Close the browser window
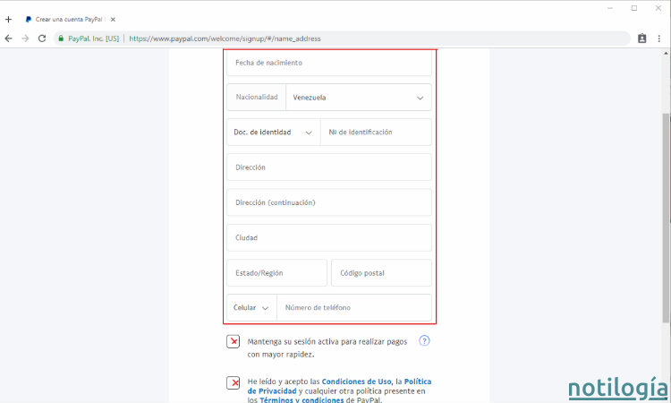The width and height of the screenshot is (671, 403). point(658,8)
